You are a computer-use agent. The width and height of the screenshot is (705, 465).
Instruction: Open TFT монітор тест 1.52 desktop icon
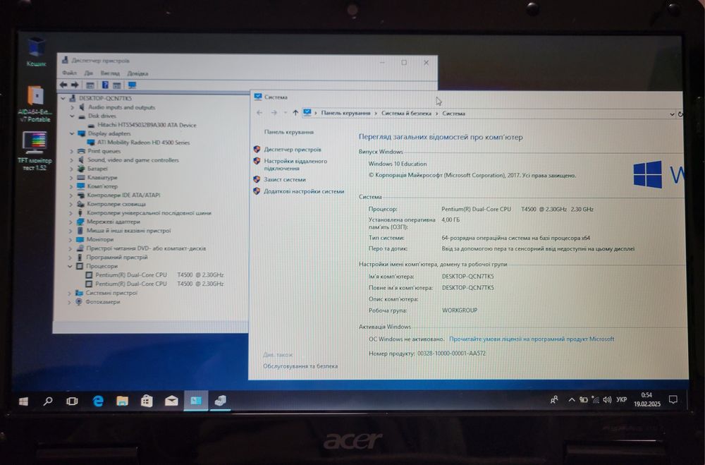(35, 151)
